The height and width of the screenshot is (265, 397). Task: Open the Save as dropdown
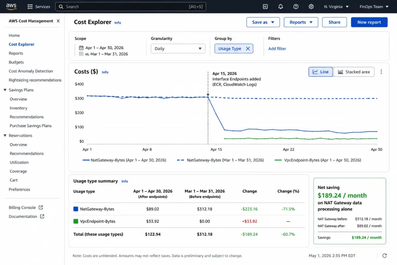coord(263,22)
